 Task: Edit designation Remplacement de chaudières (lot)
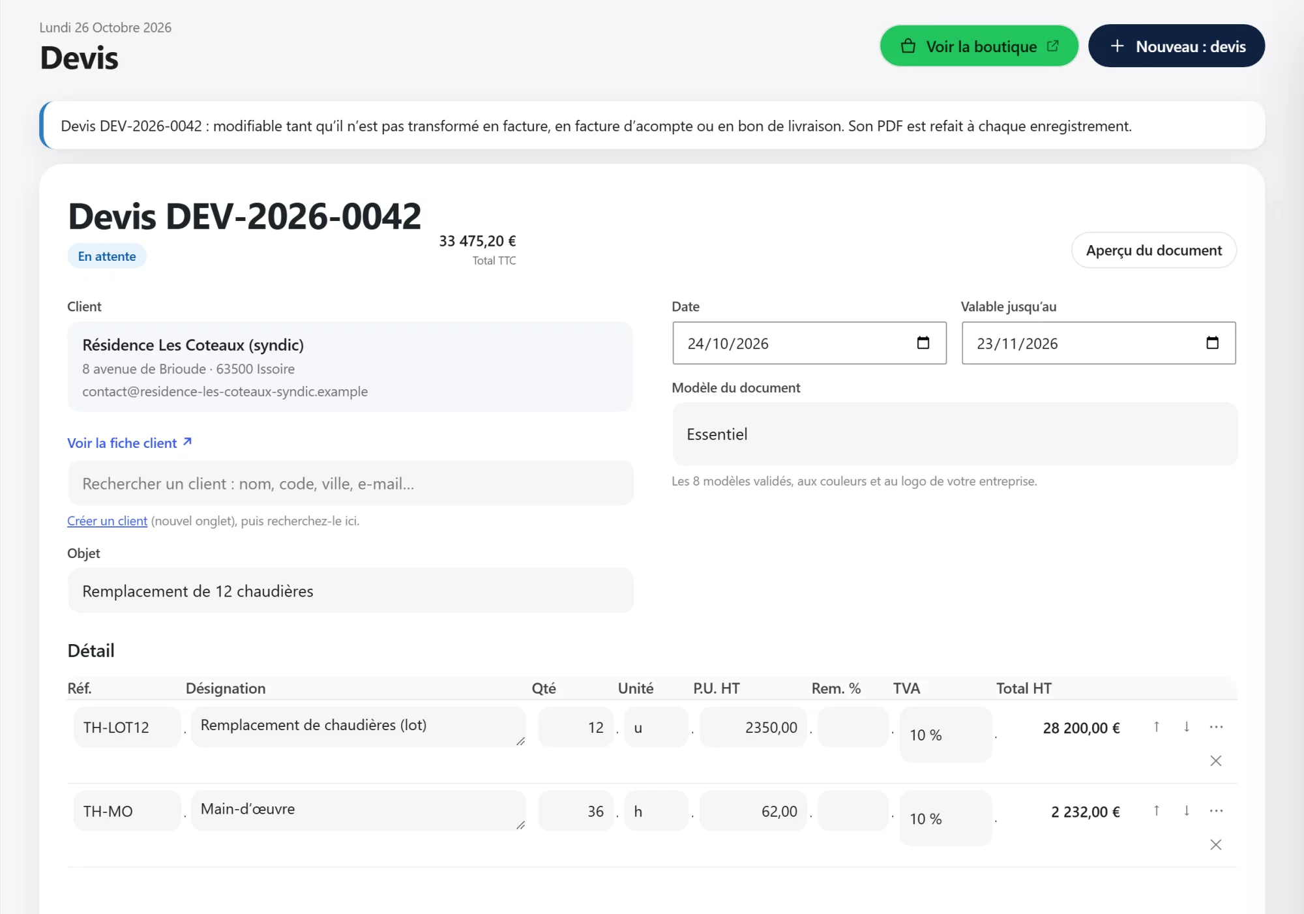click(359, 728)
